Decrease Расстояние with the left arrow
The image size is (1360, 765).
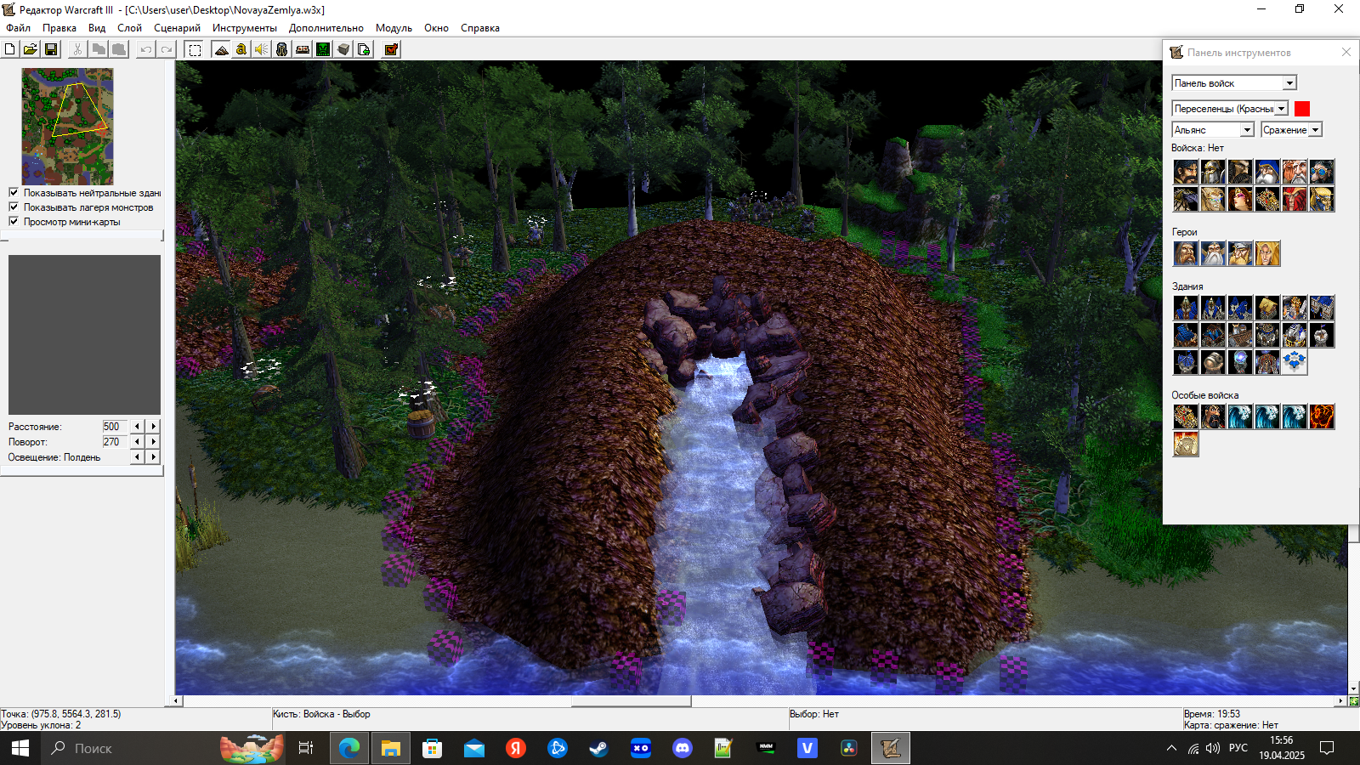pos(137,426)
